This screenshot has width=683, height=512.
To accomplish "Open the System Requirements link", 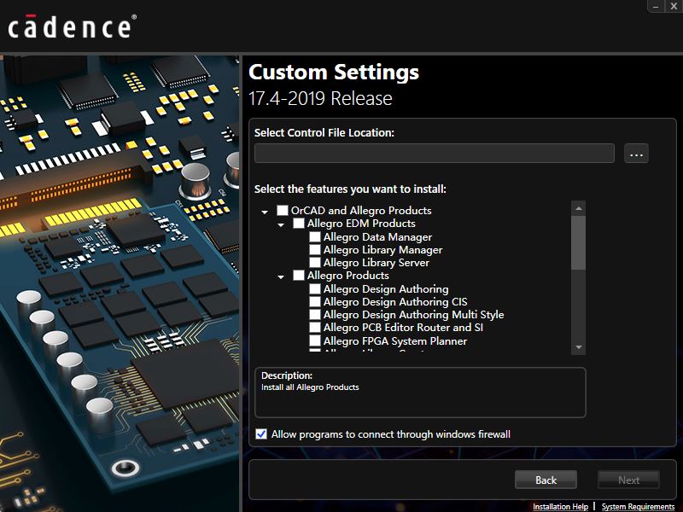I will tap(638, 506).
